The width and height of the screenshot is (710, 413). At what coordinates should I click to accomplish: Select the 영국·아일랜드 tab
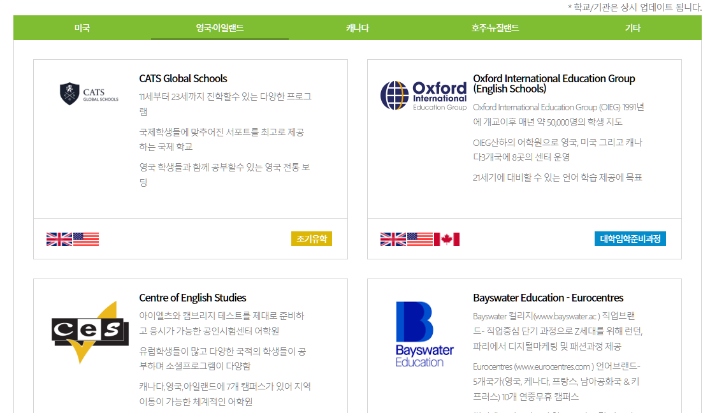pos(220,28)
